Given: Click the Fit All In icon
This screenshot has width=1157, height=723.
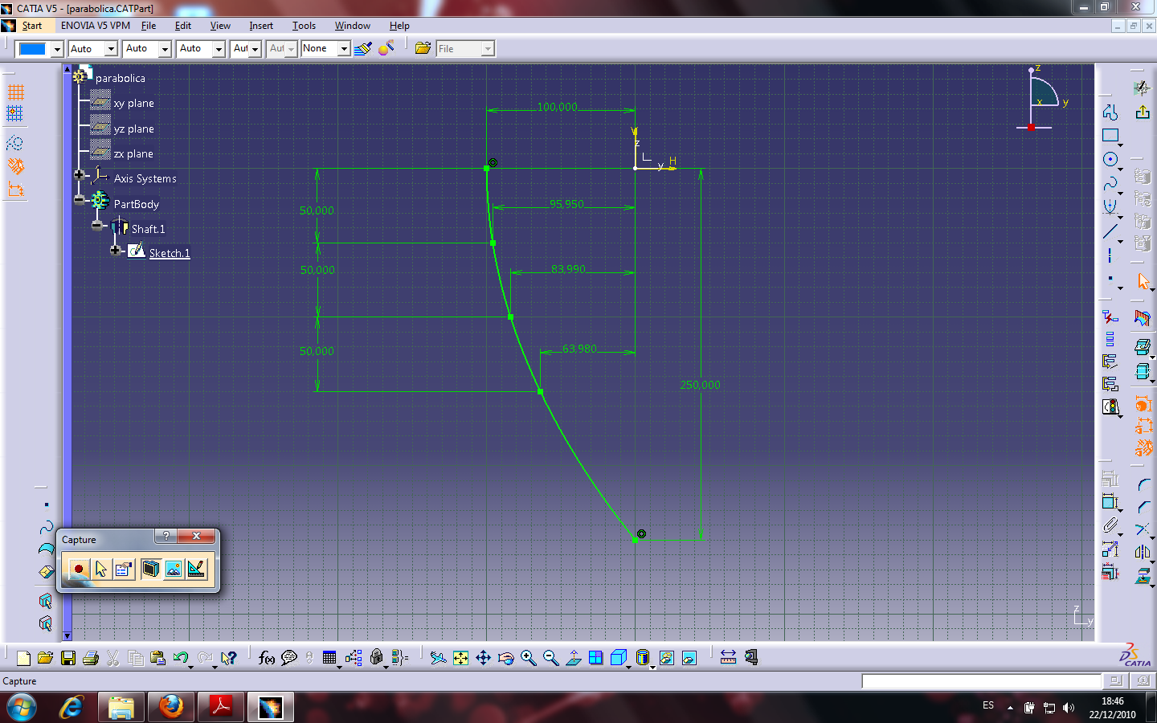Looking at the screenshot, I should [x=460, y=658].
